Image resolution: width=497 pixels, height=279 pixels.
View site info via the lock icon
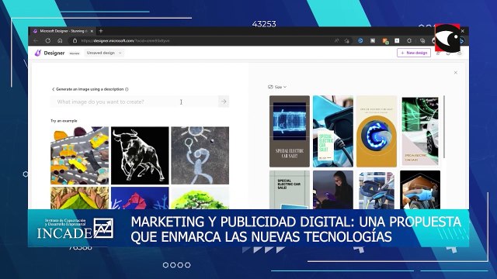pos(75,41)
